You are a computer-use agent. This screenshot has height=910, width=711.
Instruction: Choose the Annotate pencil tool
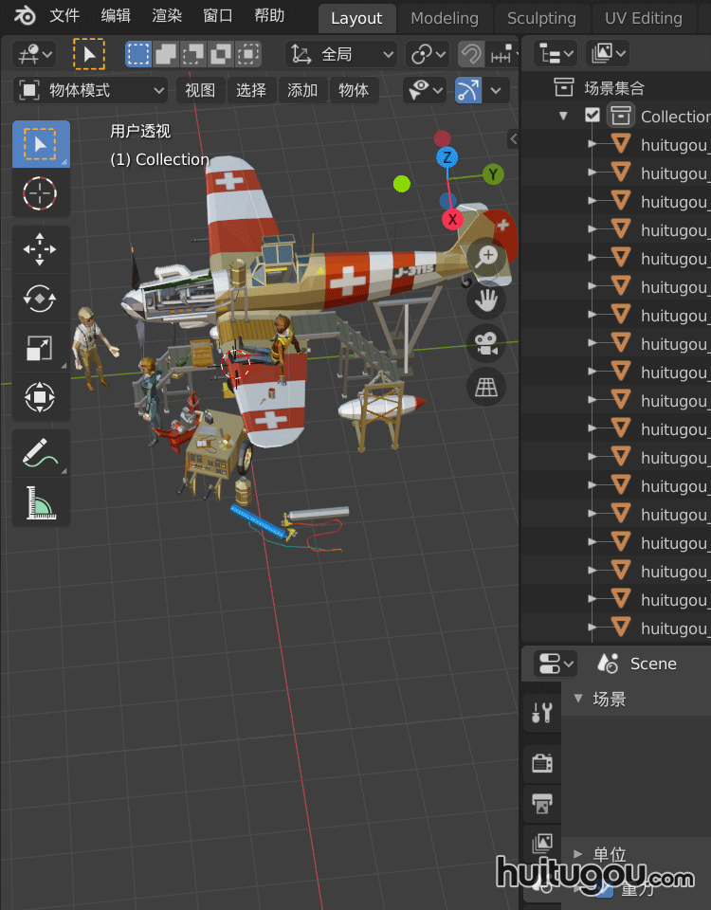[40, 454]
